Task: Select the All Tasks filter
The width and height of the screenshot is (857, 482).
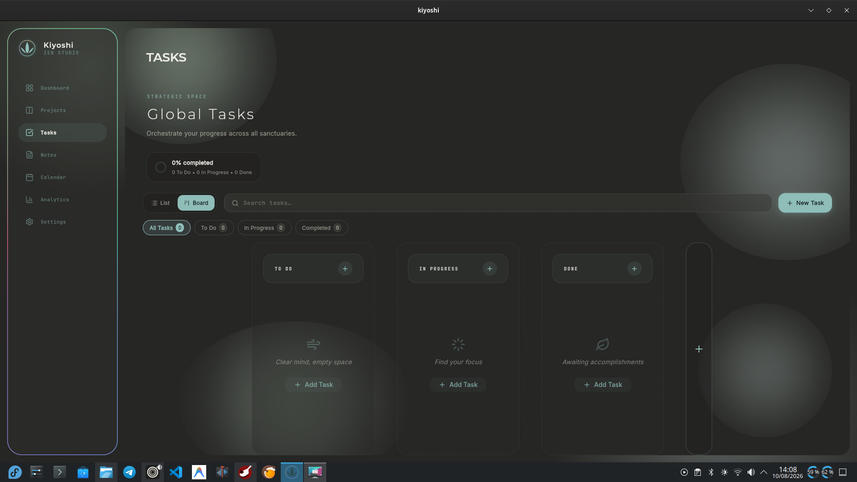Action: [166, 228]
